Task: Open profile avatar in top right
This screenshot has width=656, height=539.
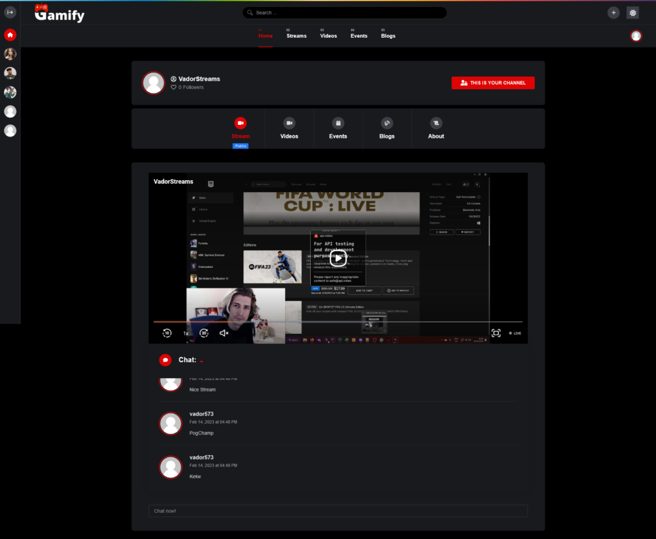Action: [x=636, y=36]
